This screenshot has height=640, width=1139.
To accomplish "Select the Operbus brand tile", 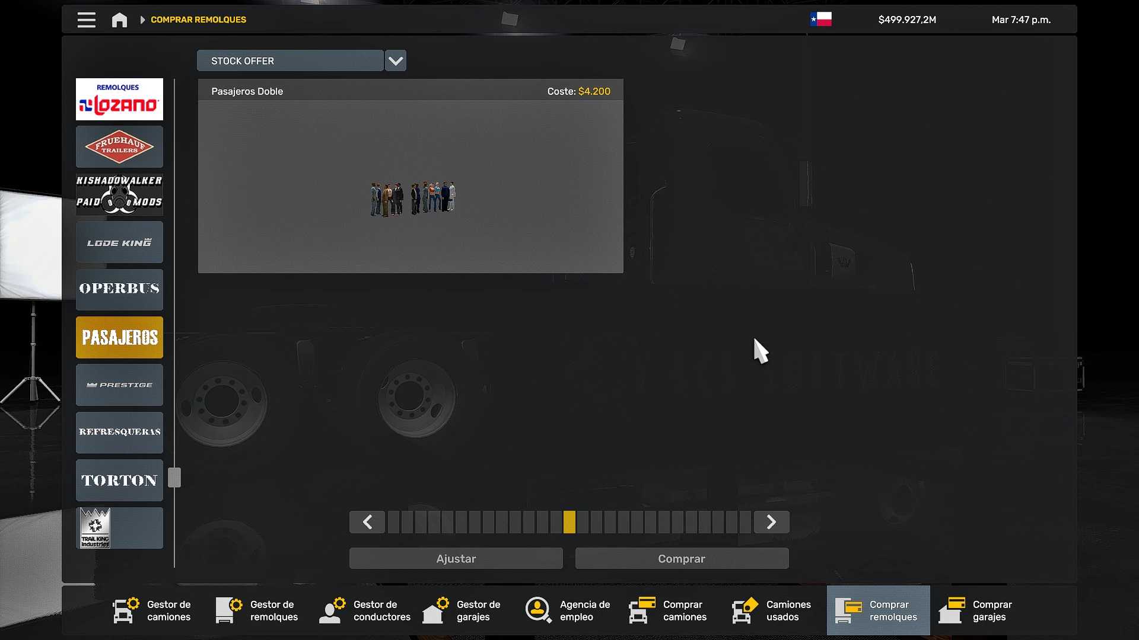I will point(119,289).
